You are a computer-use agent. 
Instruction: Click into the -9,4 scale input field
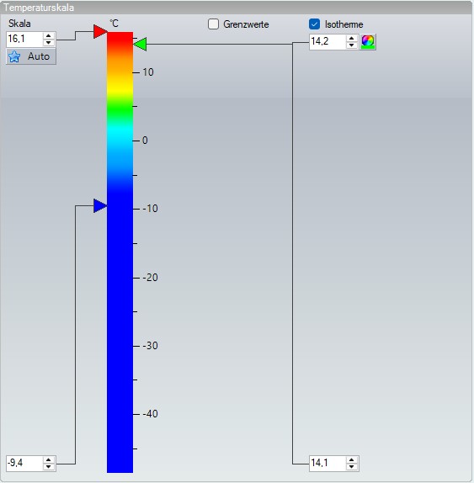coord(24,464)
